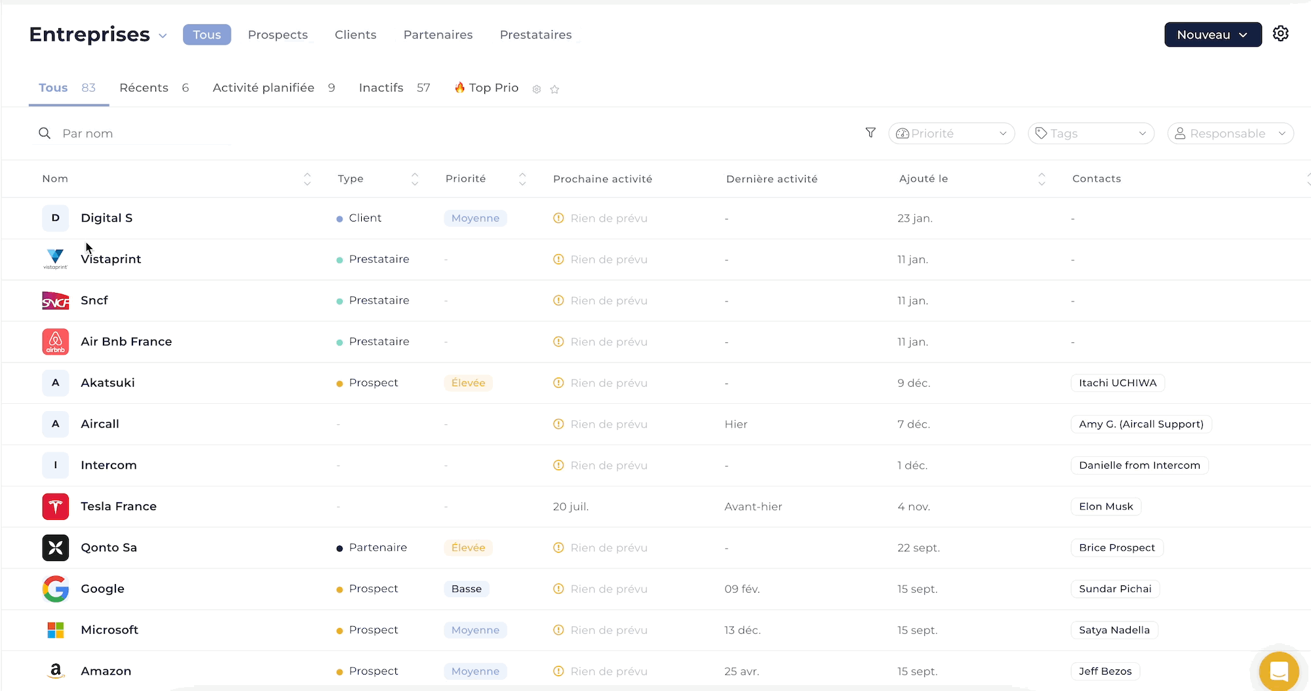
Task: Click the Élevée priority badge for Akatsuki
Action: click(468, 383)
